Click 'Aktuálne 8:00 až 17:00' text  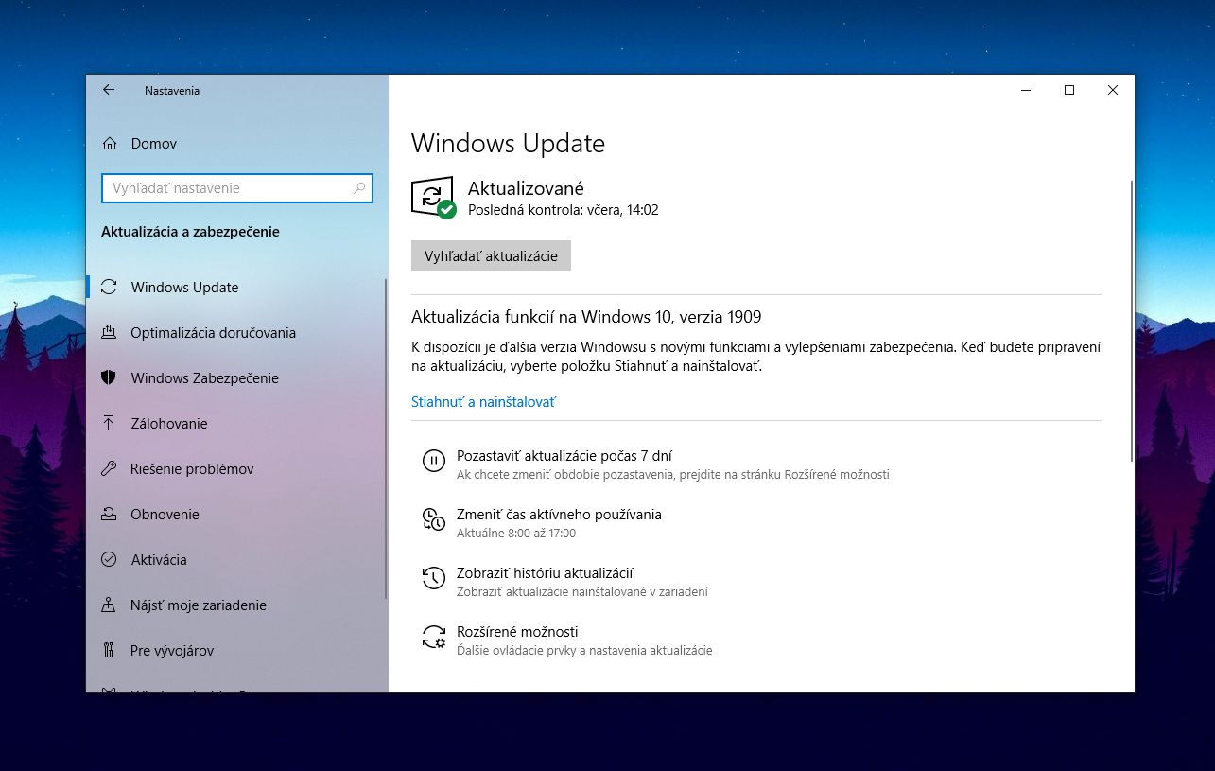(516, 533)
